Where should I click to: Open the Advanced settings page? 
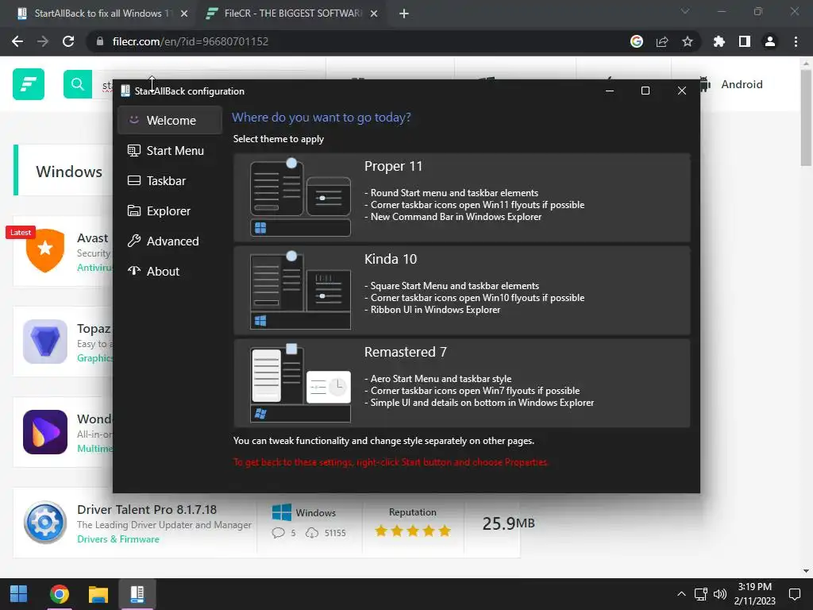coord(170,241)
